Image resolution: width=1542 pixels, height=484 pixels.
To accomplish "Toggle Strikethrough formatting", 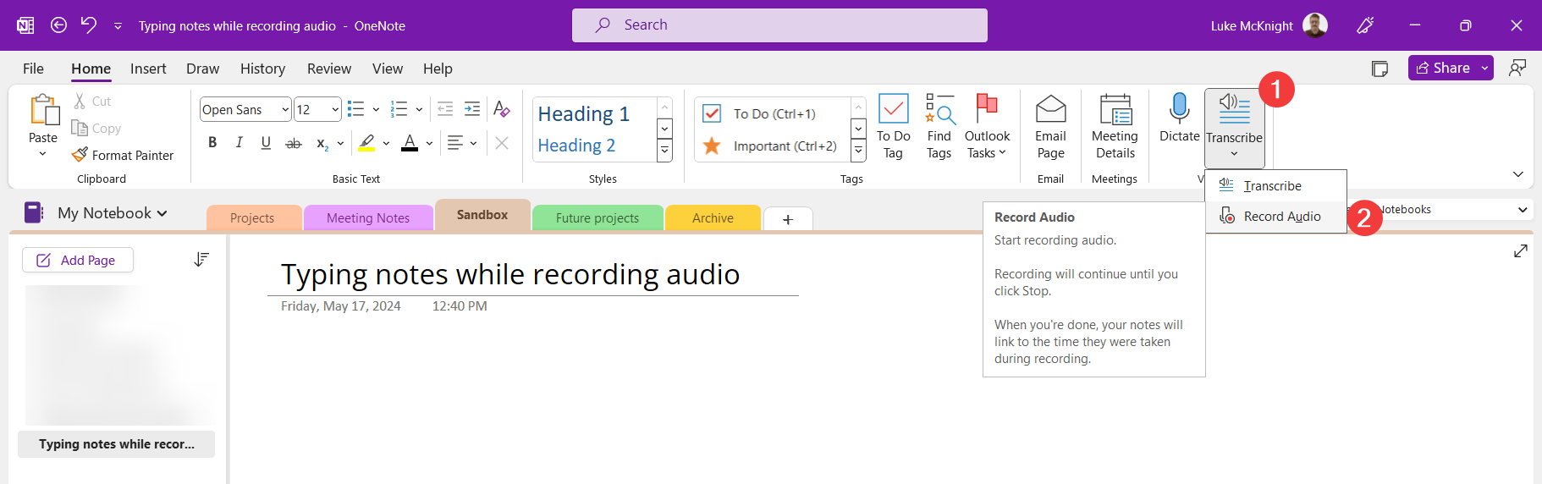I will tap(294, 143).
